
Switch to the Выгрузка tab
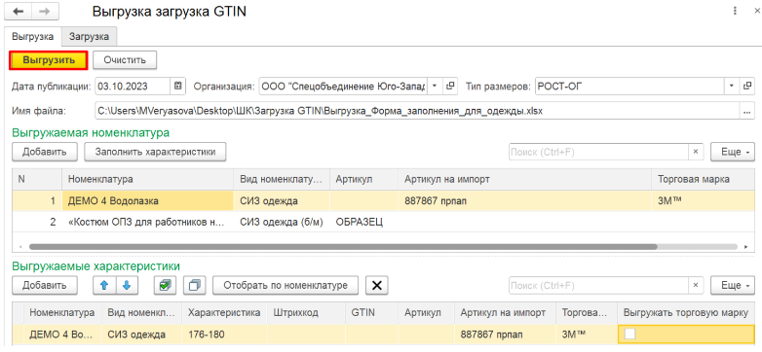[x=32, y=36]
